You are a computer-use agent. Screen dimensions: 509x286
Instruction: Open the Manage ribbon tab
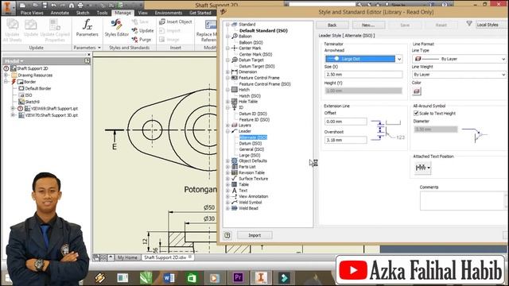pos(122,13)
